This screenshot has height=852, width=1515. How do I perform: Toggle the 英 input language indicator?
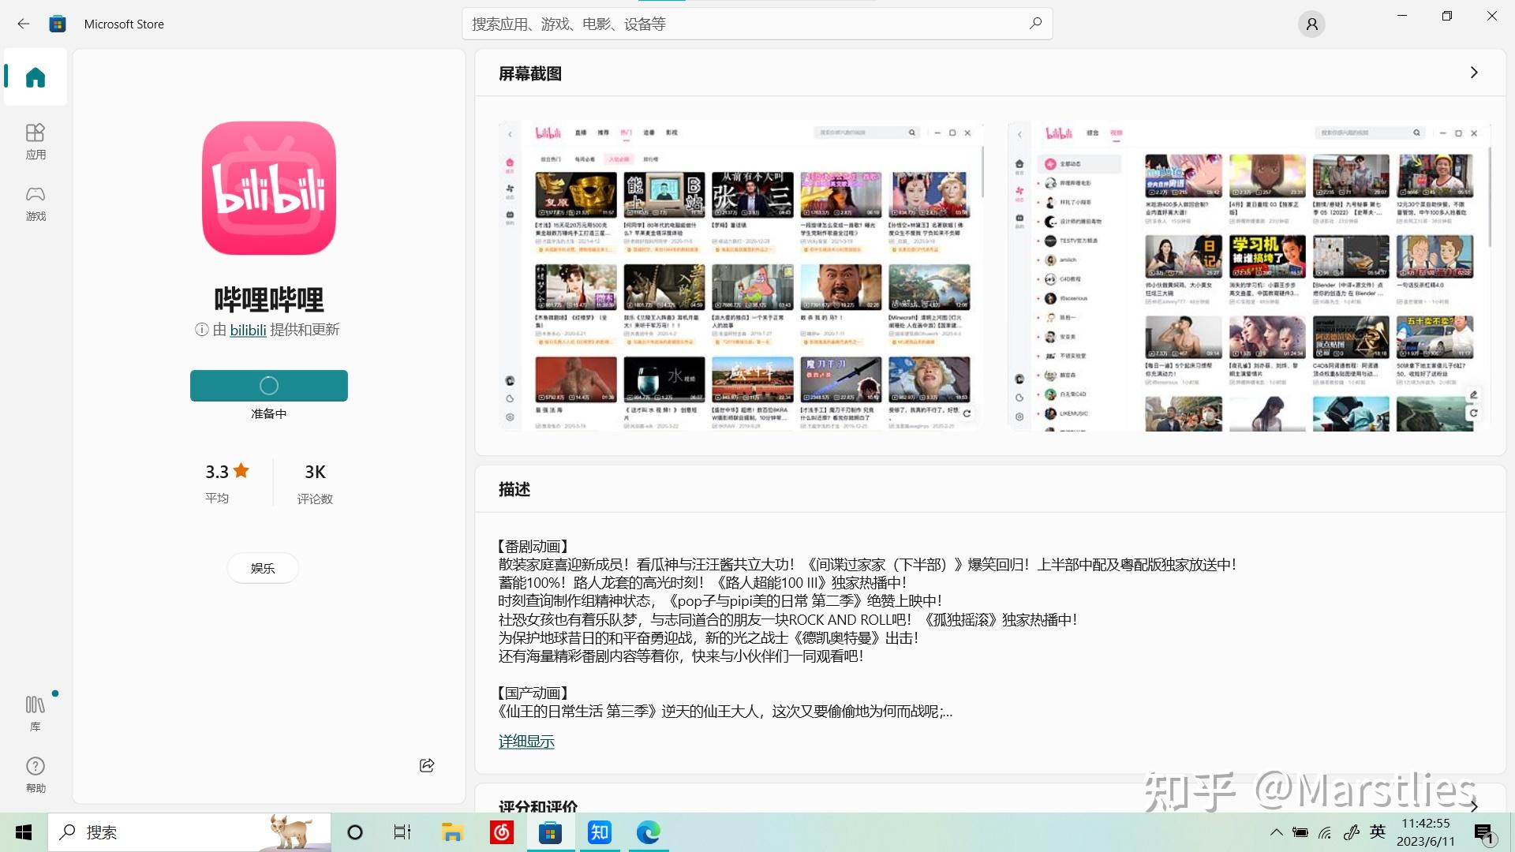click(1378, 831)
